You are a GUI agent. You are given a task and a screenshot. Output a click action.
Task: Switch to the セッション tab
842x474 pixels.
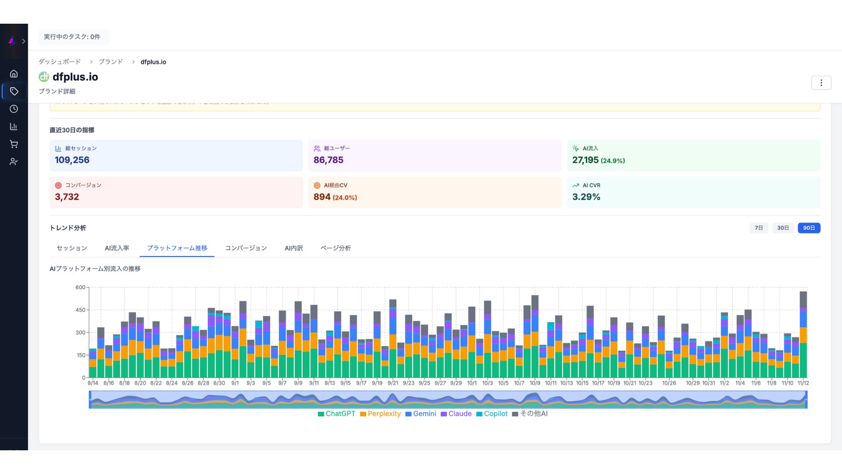[x=72, y=248]
